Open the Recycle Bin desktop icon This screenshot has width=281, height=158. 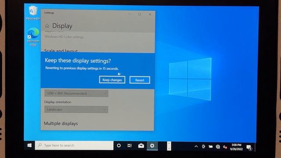pos(33,13)
